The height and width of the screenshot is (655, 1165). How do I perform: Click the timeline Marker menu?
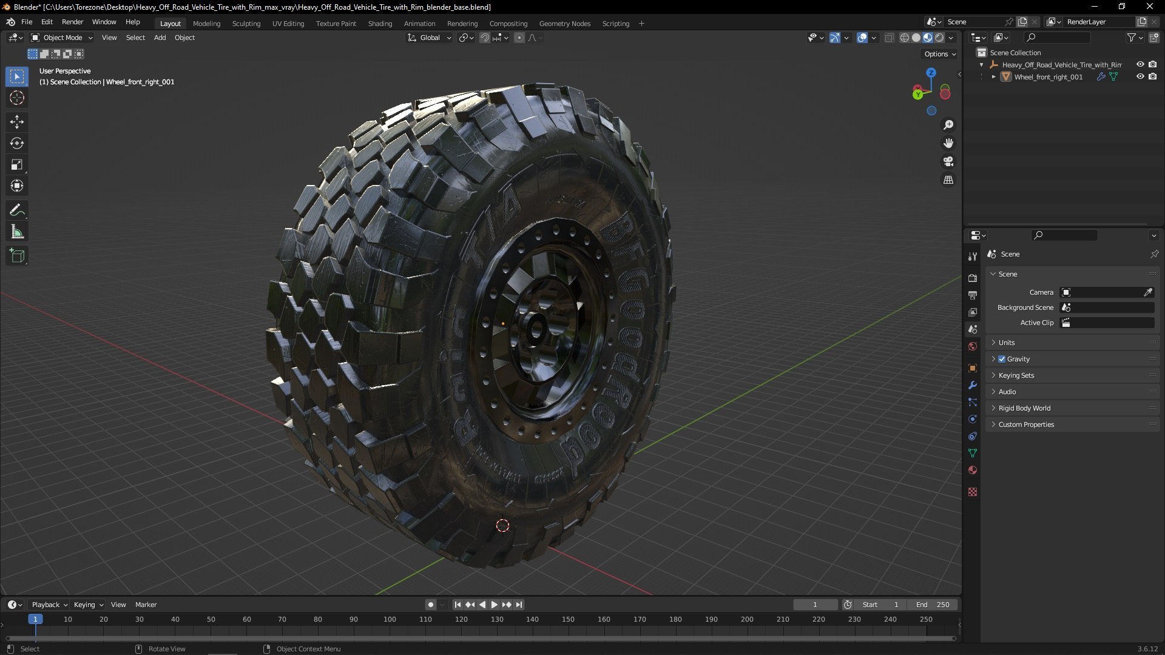click(146, 605)
